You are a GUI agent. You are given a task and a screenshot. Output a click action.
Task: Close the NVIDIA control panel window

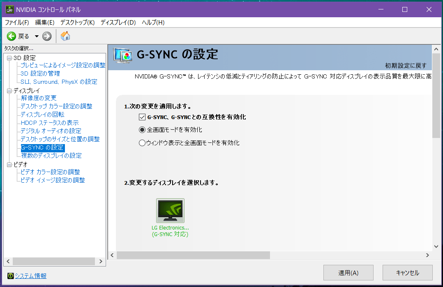click(x=429, y=9)
